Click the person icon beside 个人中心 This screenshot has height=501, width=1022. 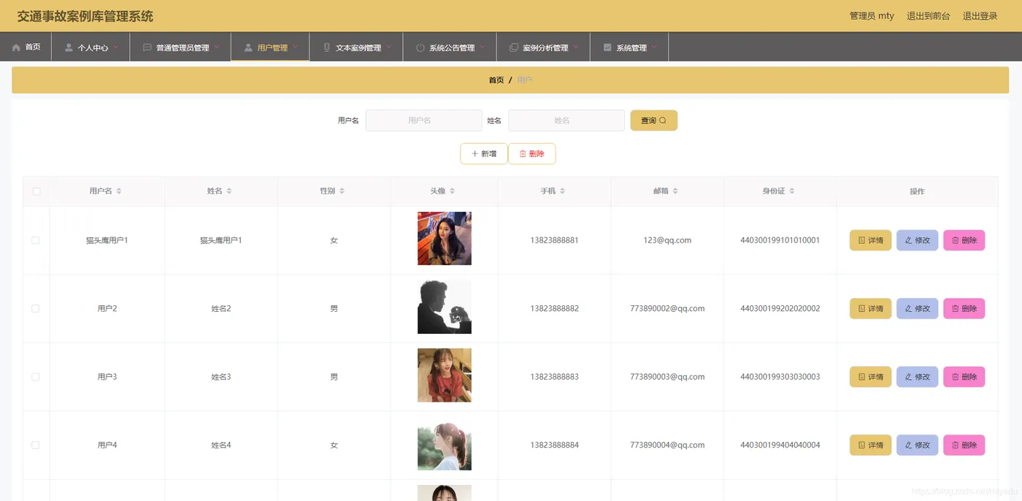tap(69, 47)
